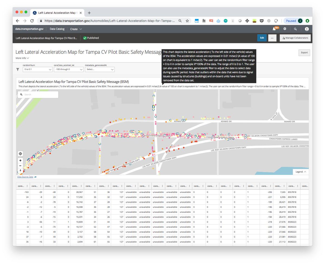Open search with the magnifying glass icon
The height and width of the screenshot is (264, 325).
295,29
